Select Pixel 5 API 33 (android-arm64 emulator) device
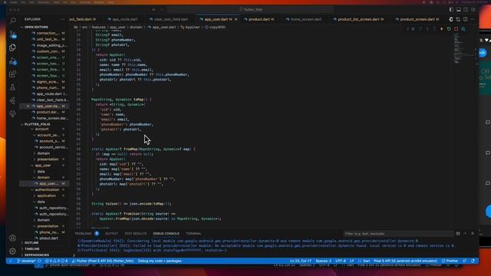The height and width of the screenshot is (276, 491). [x=405, y=261]
